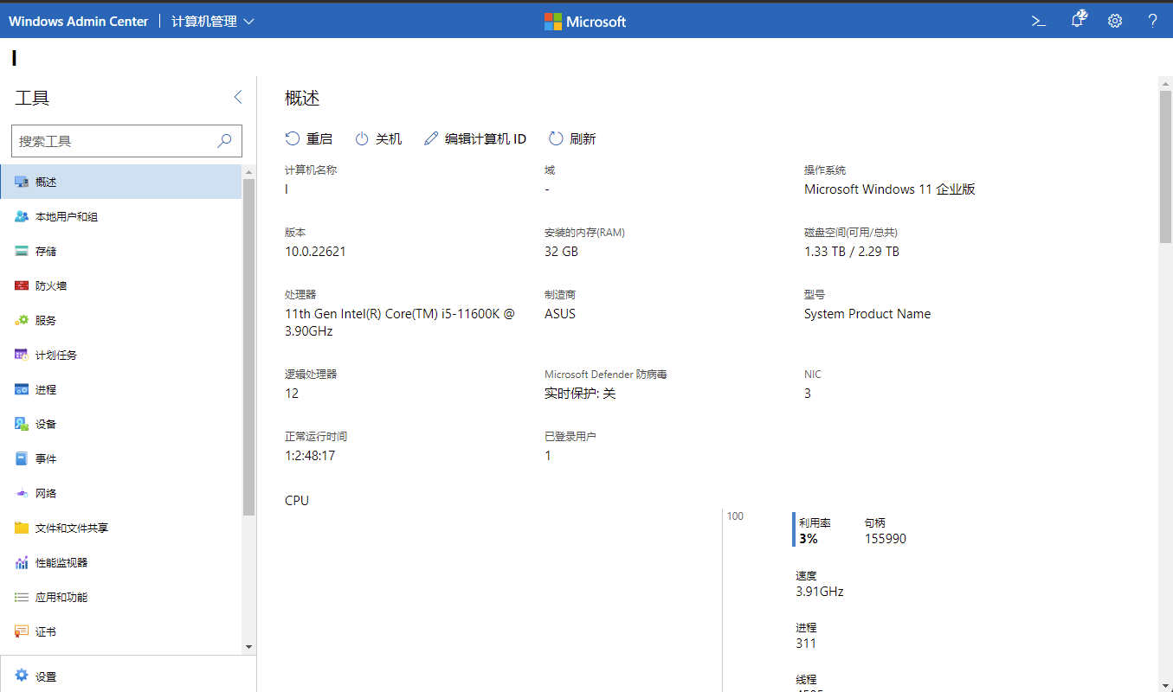Open the PowerShell console icon
Screen dimensions: 1173x692
coord(1039,21)
